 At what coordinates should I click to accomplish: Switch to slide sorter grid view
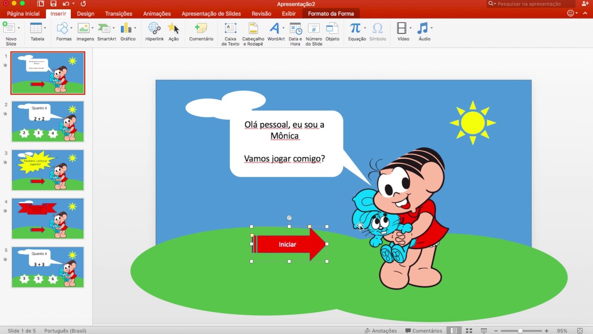[x=469, y=331]
